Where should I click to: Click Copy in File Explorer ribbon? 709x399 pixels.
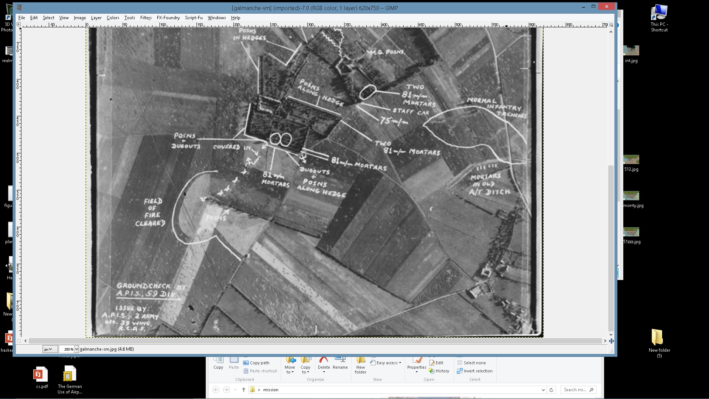coord(218,363)
